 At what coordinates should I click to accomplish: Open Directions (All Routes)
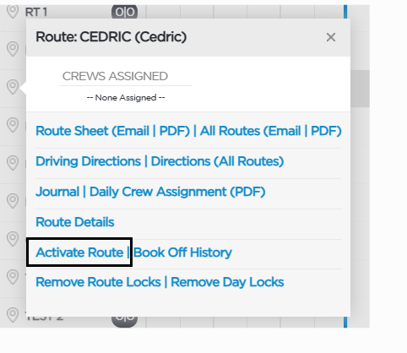217,161
